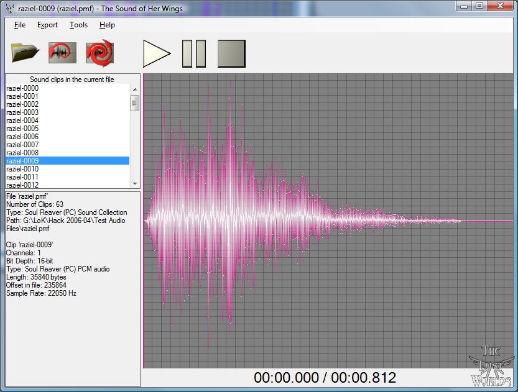Select clip raziel-0001 in the list
The height and width of the screenshot is (392, 518).
(x=68, y=96)
